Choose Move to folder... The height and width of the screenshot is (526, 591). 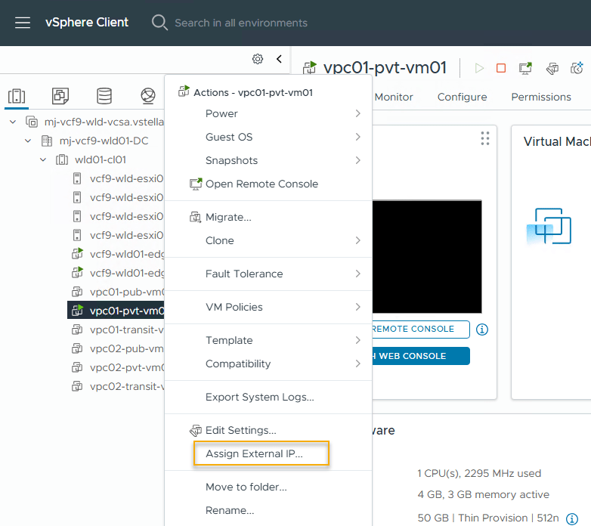[268, 487]
